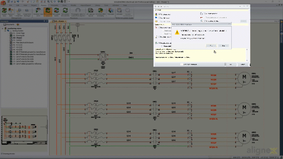Click scroll-down arrow in dialog report pane
Screen dimensions: 283x159
click(x=247, y=61)
